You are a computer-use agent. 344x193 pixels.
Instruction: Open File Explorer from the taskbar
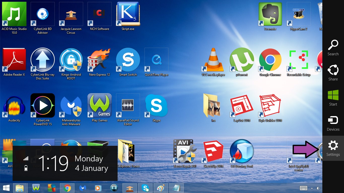[20, 188]
